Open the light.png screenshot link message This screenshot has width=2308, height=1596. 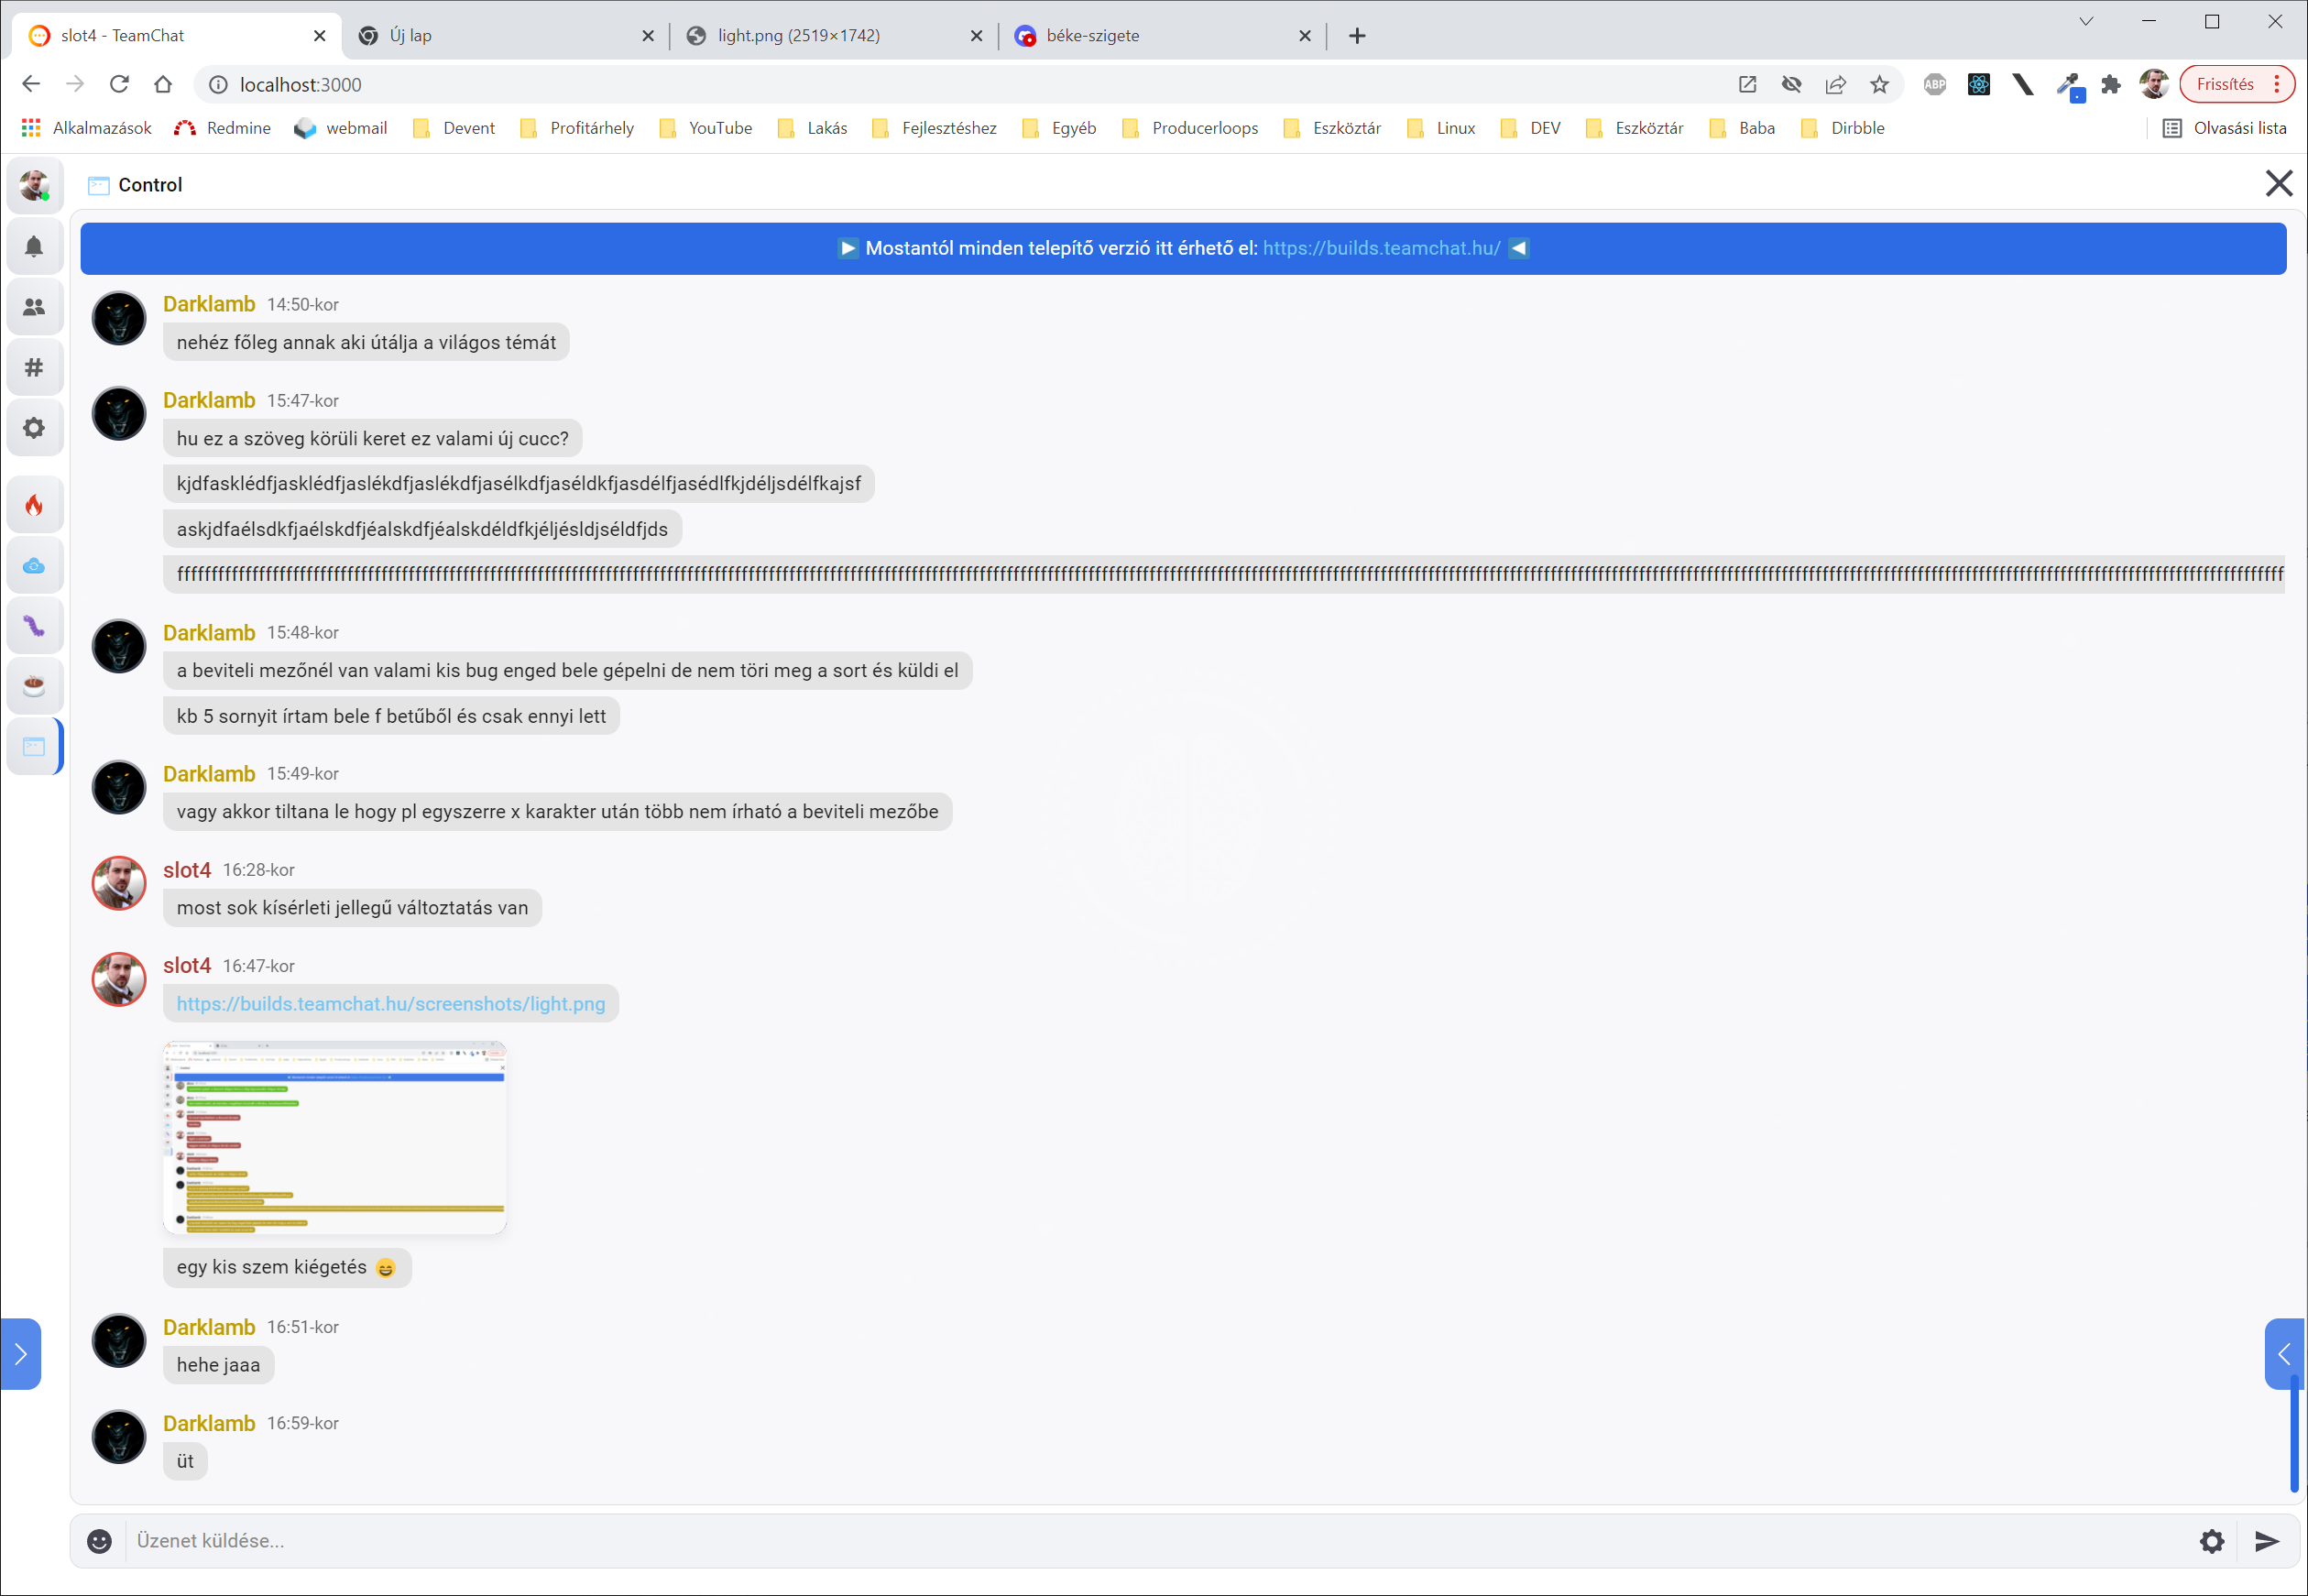391,1004
